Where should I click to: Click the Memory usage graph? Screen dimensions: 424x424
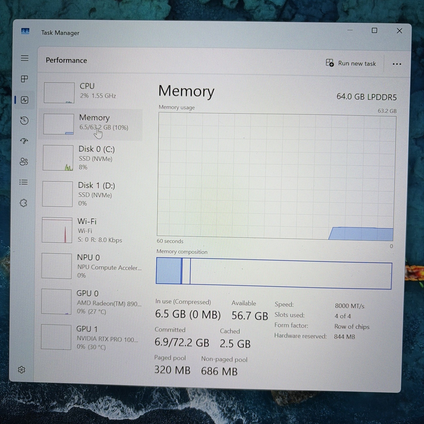tap(276, 176)
